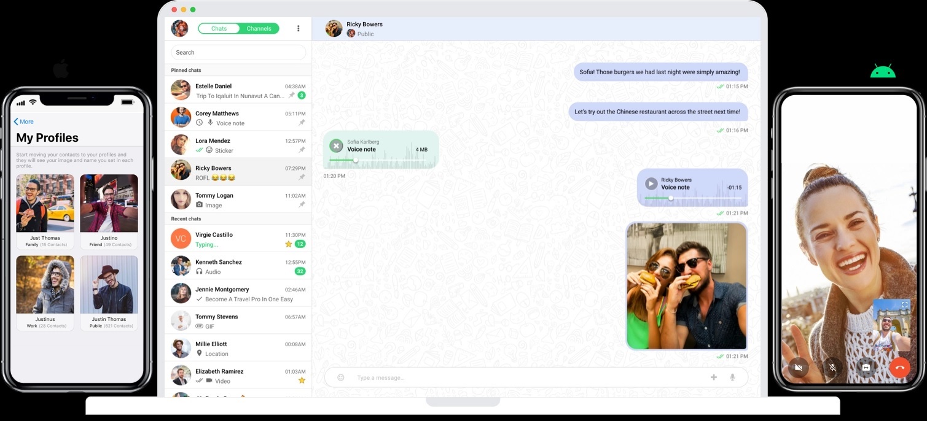This screenshot has width=927, height=421.
Task: Click the microphone icon in message box
Action: click(x=732, y=377)
